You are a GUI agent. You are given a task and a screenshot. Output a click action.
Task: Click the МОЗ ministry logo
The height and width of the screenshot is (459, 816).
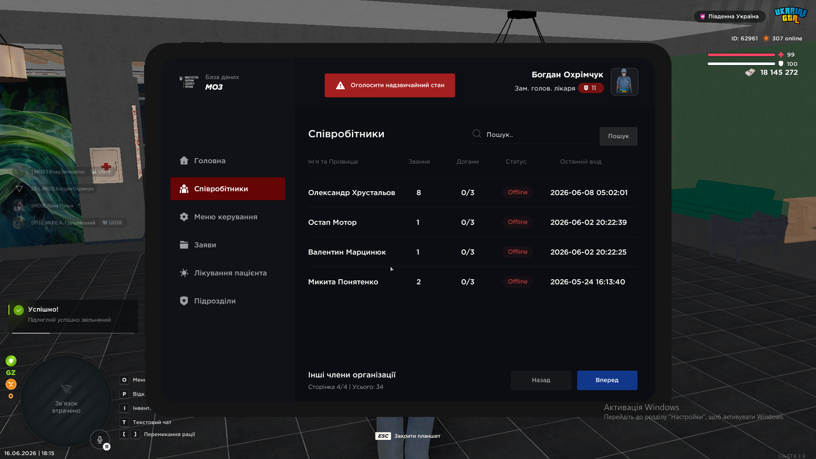188,82
